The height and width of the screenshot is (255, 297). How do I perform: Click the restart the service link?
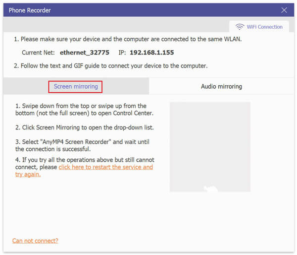pyautogui.click(x=105, y=167)
